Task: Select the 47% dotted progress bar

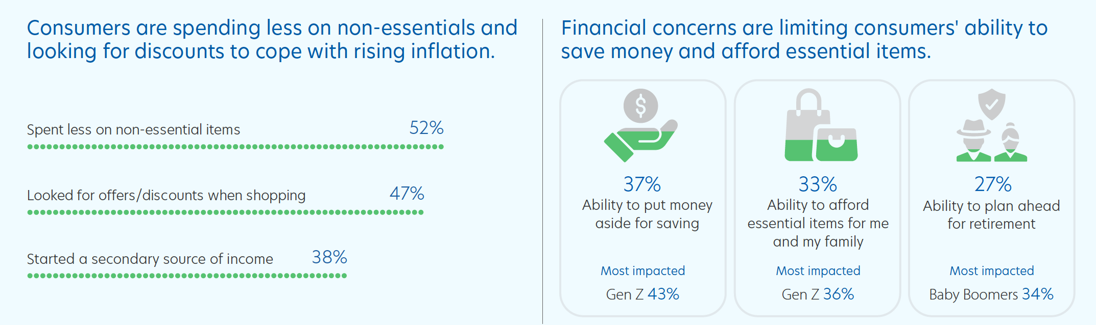Action: [225, 212]
